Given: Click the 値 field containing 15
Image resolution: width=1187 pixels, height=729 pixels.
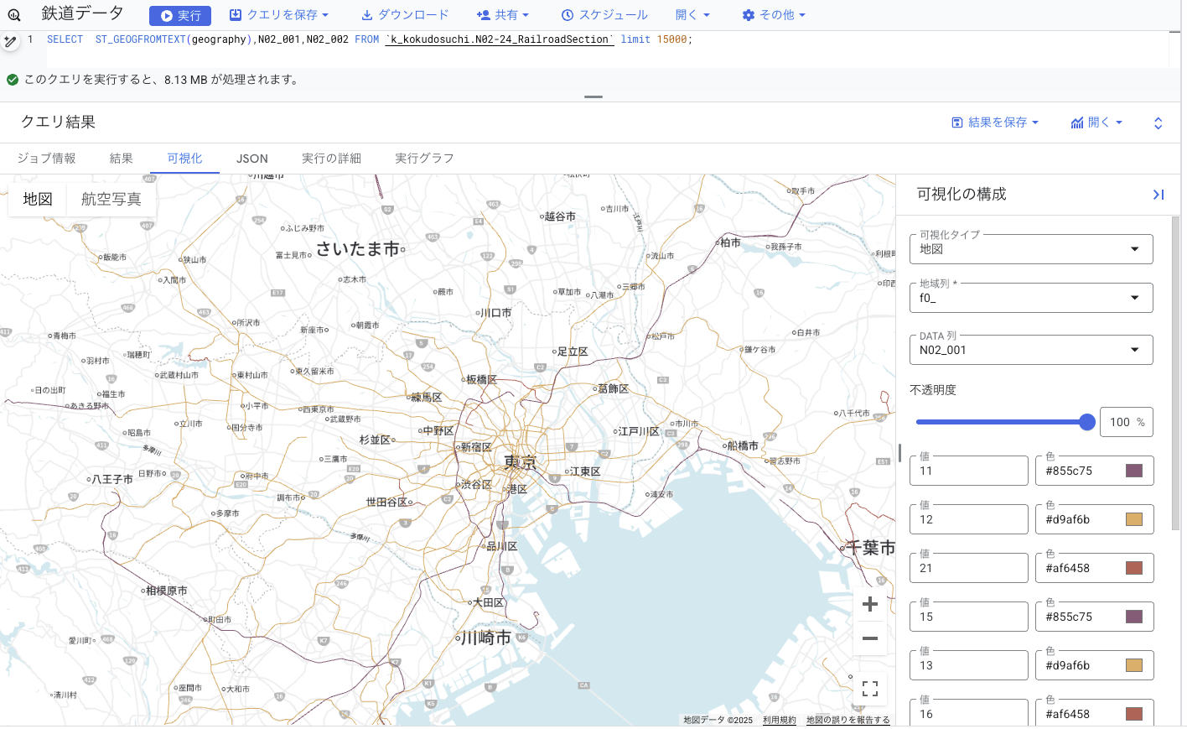Looking at the screenshot, I should click(x=968, y=617).
